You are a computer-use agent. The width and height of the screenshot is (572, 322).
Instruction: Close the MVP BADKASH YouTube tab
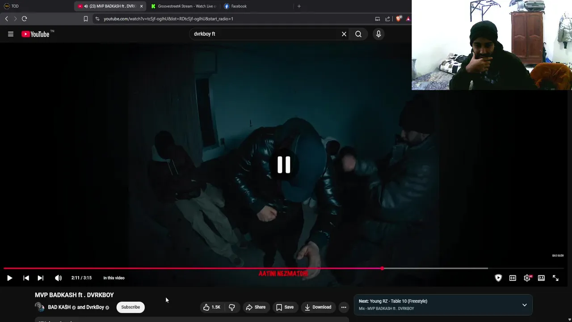(141, 6)
